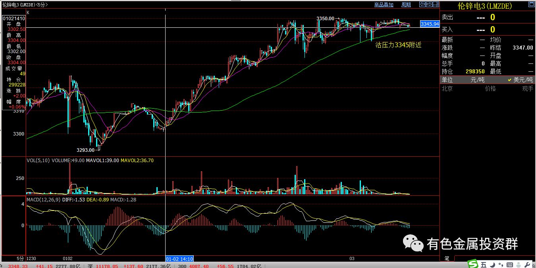Click the MAVOL2:36.70 value
The height and width of the screenshot is (268, 536).
point(137,160)
